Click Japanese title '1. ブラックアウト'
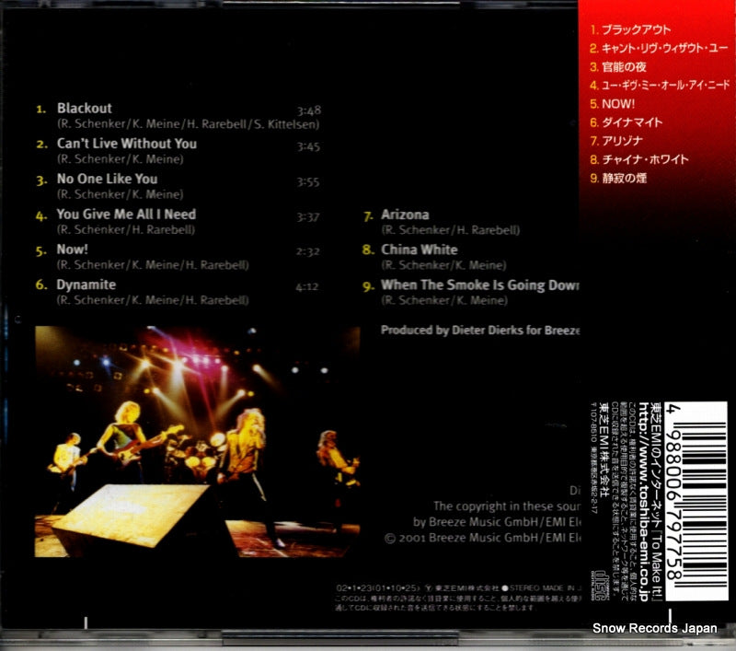This screenshot has height=651, width=736. 630,29
